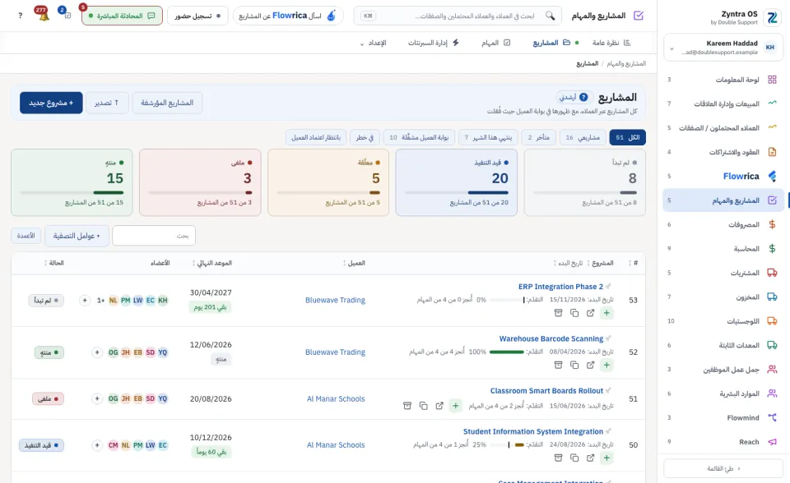Open the الأعمدة columns selector
The height and width of the screenshot is (483, 790).
(26, 236)
